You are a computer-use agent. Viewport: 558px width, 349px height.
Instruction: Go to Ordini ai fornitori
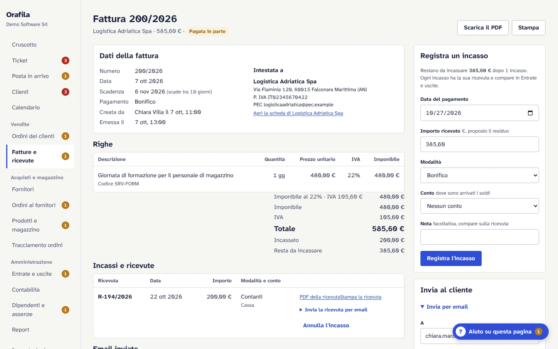(40, 205)
